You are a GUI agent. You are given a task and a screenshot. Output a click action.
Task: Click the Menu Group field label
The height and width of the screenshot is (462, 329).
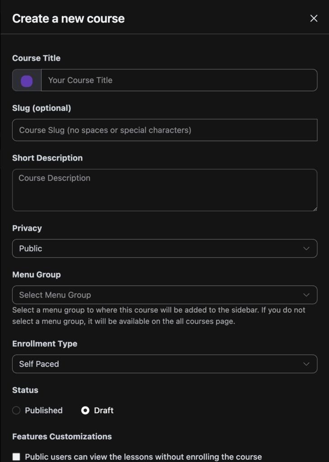[x=37, y=275]
